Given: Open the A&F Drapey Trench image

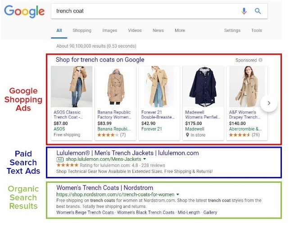Looking at the screenshot, I should (247, 87).
